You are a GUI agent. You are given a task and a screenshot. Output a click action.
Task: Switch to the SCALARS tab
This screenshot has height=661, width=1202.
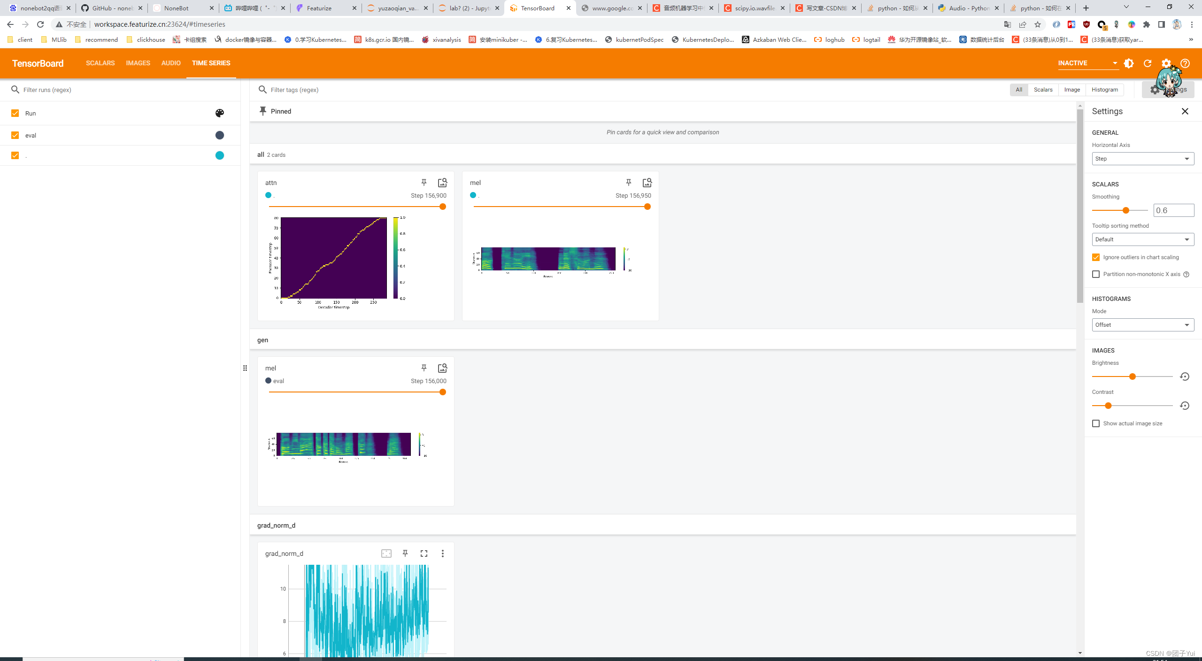pyautogui.click(x=100, y=63)
